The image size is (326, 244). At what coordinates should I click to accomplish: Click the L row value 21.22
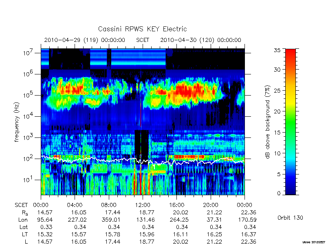215,242
